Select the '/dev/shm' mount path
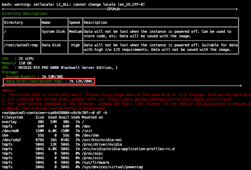The width and height of the screenshot is (251, 170). click(x=90, y=135)
